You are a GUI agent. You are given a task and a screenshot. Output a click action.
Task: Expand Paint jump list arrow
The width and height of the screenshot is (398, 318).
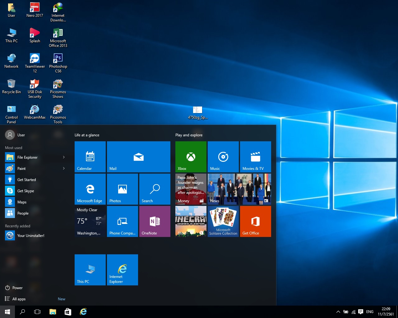pos(64,169)
